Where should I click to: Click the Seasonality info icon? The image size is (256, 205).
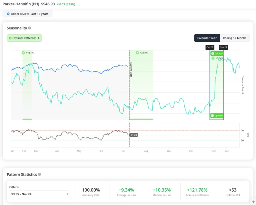coord(30,28)
